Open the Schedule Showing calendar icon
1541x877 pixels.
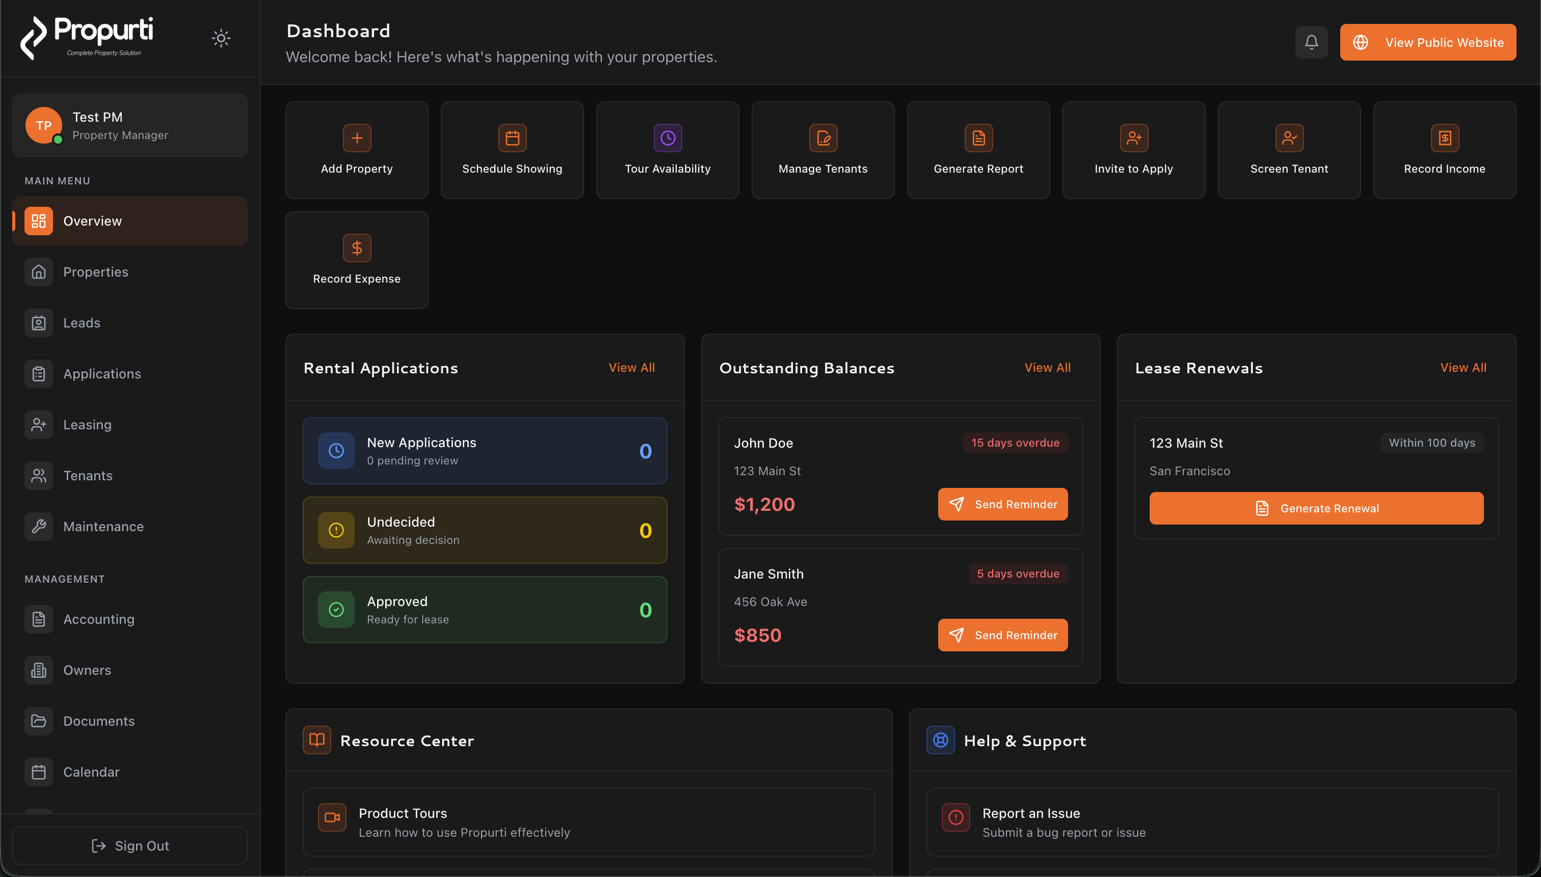click(512, 138)
